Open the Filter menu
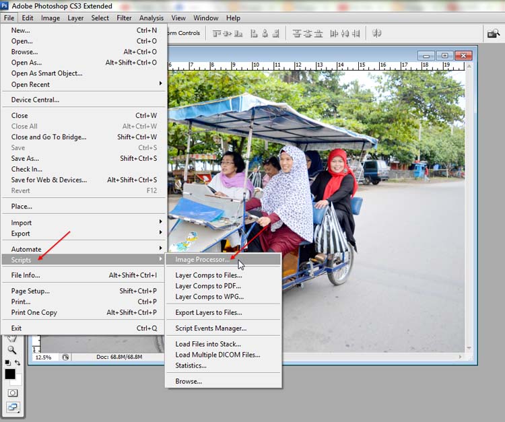The image size is (505, 422). point(124,18)
